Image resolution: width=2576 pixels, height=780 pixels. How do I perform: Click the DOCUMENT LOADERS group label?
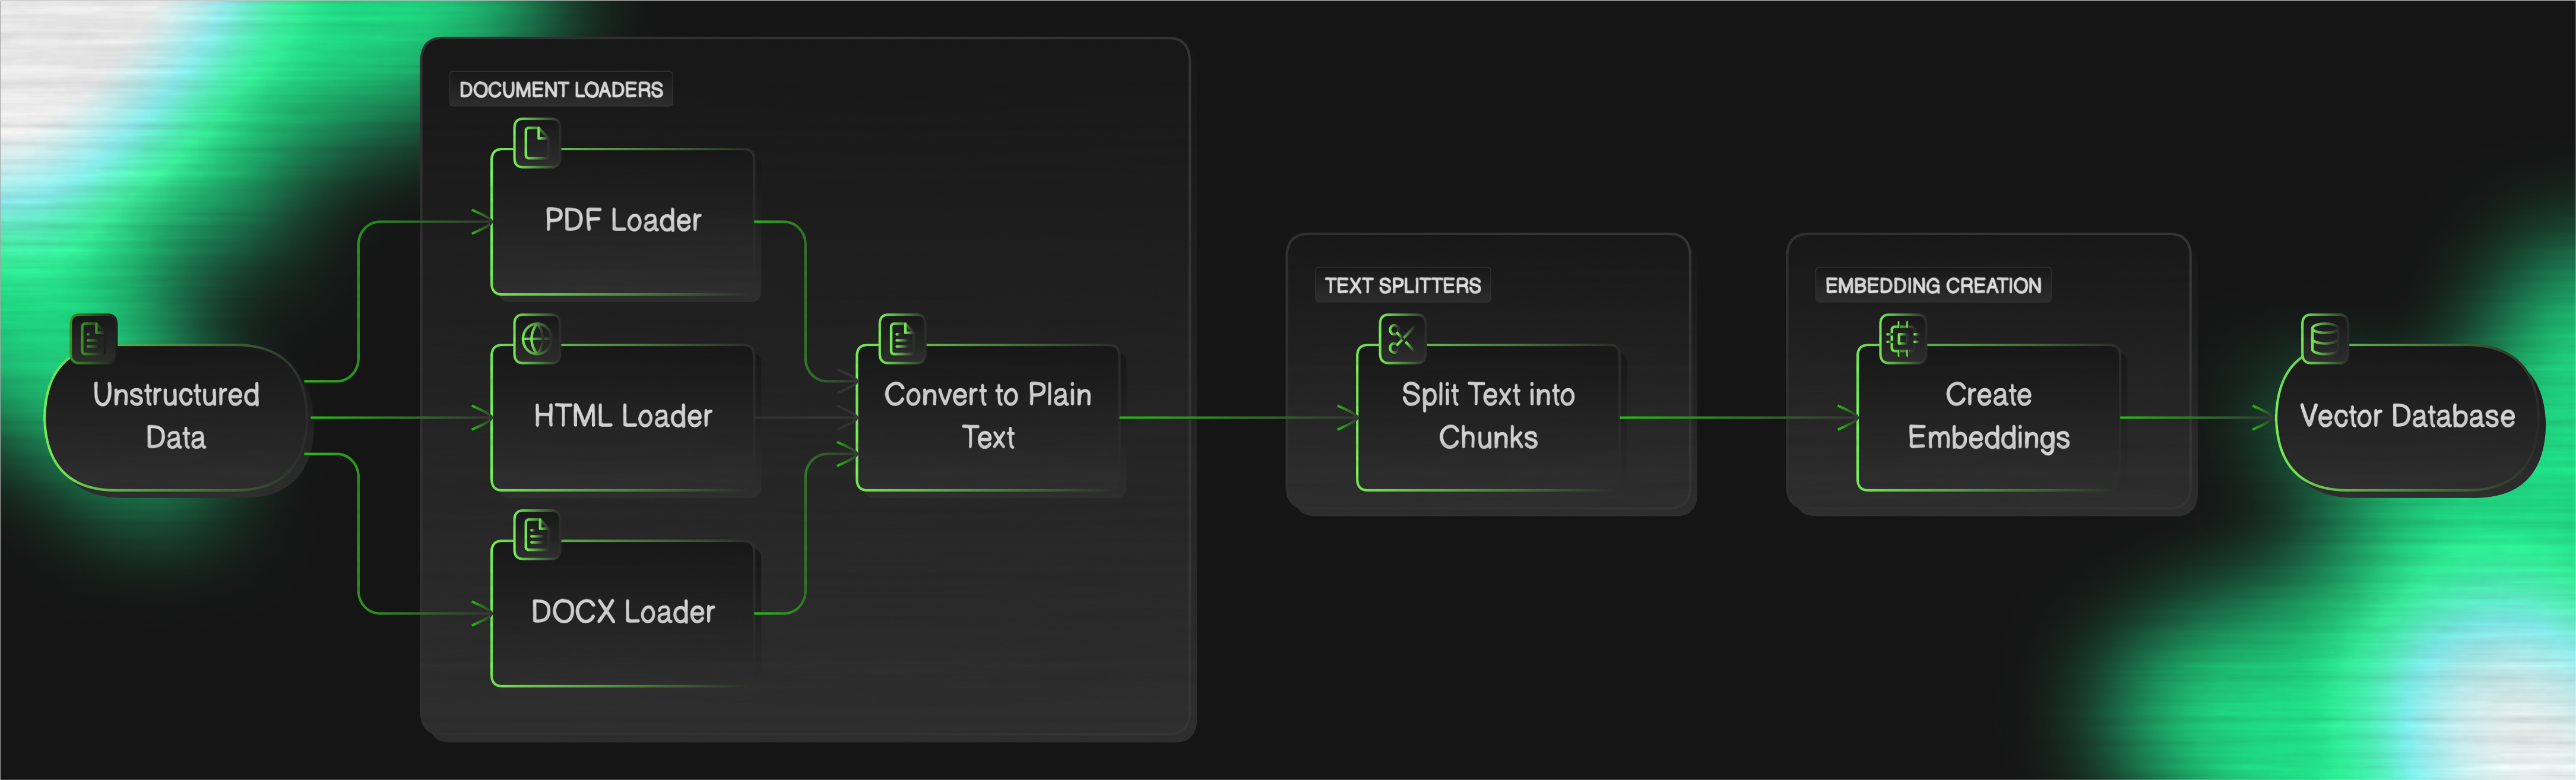click(x=561, y=90)
